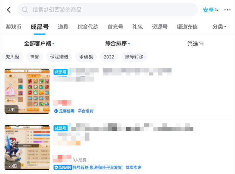Open the 分类 category dropdown
The height and width of the screenshot is (174, 235).
click(219, 27)
